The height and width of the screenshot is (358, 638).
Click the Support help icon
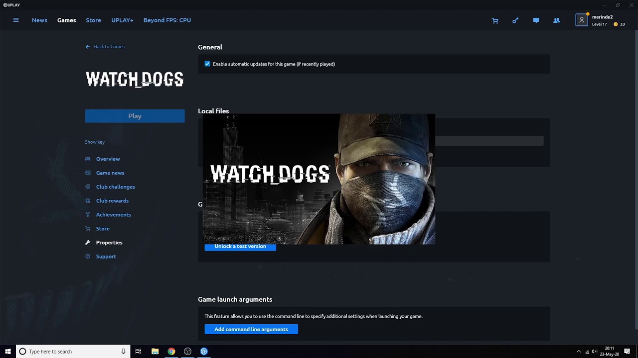[88, 257]
